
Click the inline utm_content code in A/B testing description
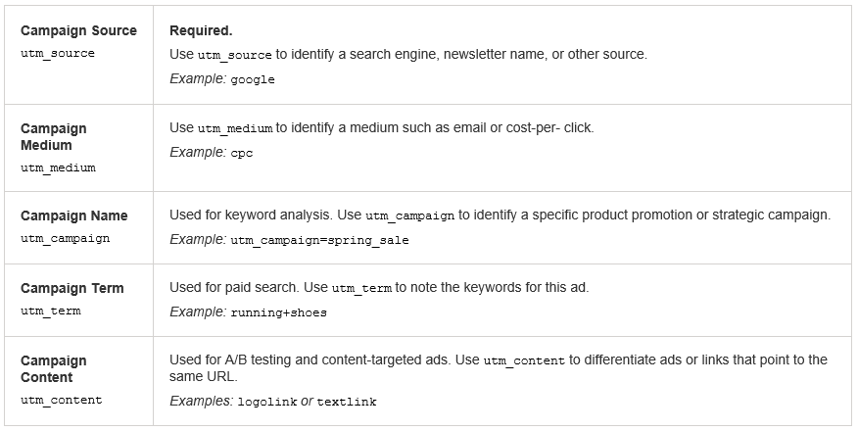coord(524,361)
